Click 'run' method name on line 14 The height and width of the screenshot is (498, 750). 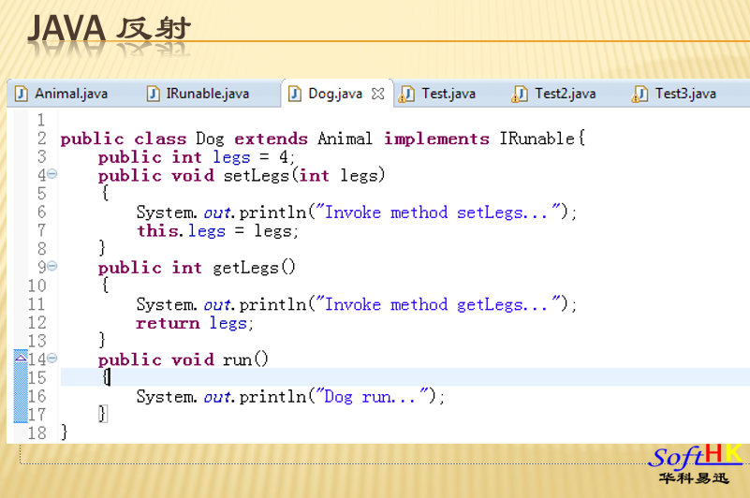tap(237, 359)
